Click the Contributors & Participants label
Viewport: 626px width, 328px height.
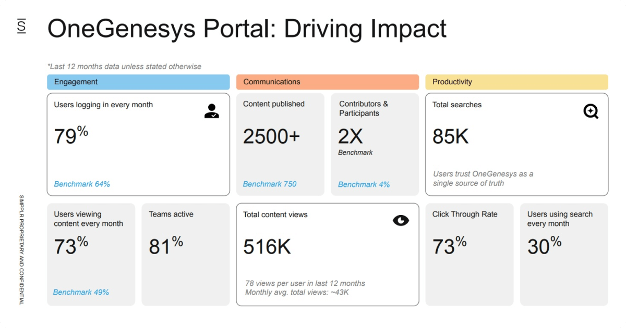364,109
